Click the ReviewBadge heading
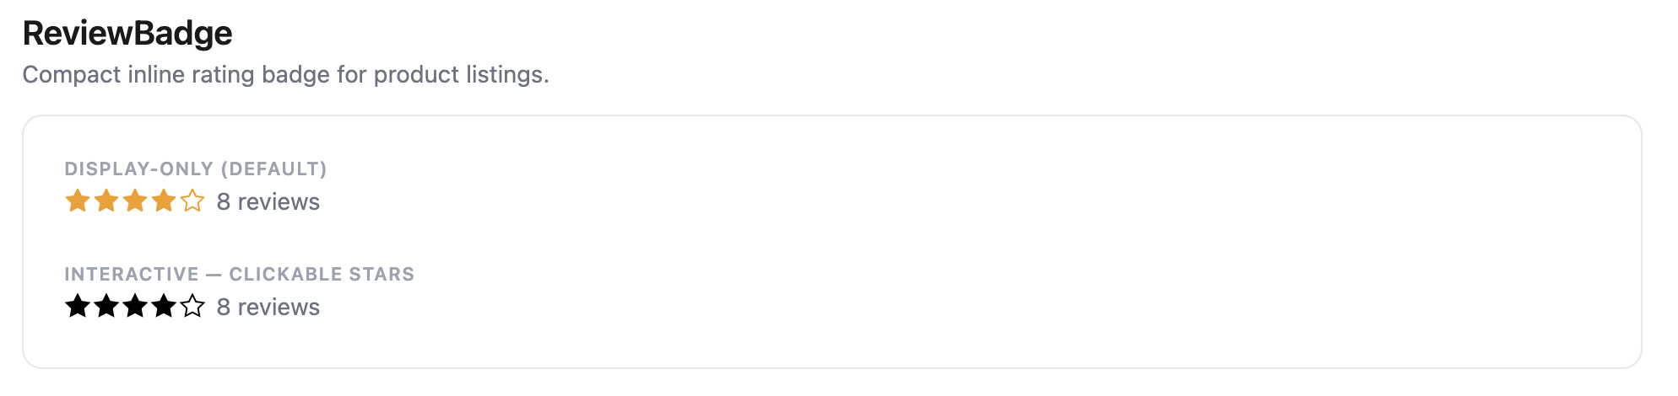The height and width of the screenshot is (396, 1678). (x=127, y=34)
